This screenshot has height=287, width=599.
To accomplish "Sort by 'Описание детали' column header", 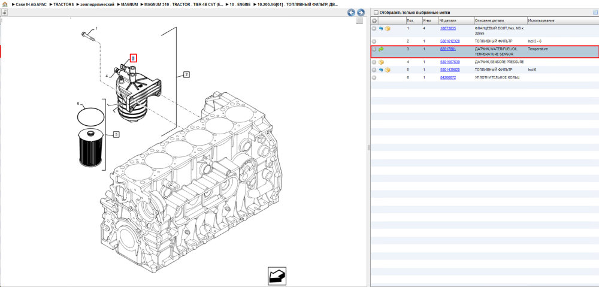I will (x=500, y=20).
